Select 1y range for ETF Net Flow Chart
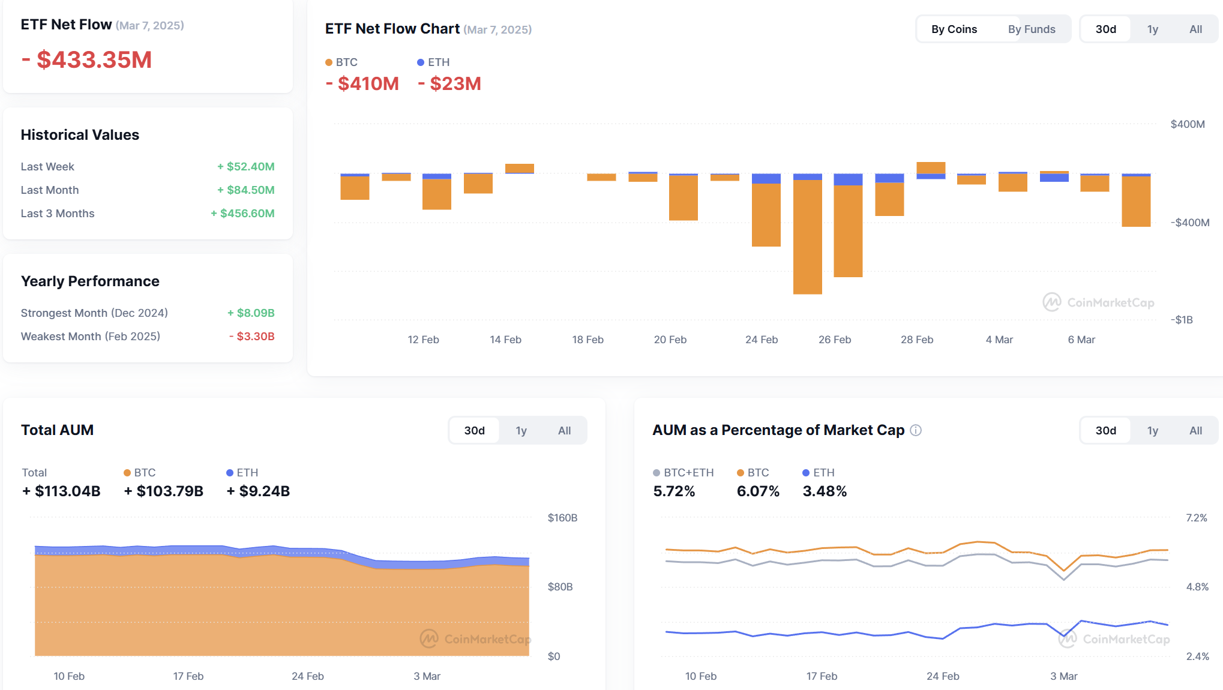The width and height of the screenshot is (1223, 690). click(x=1153, y=29)
